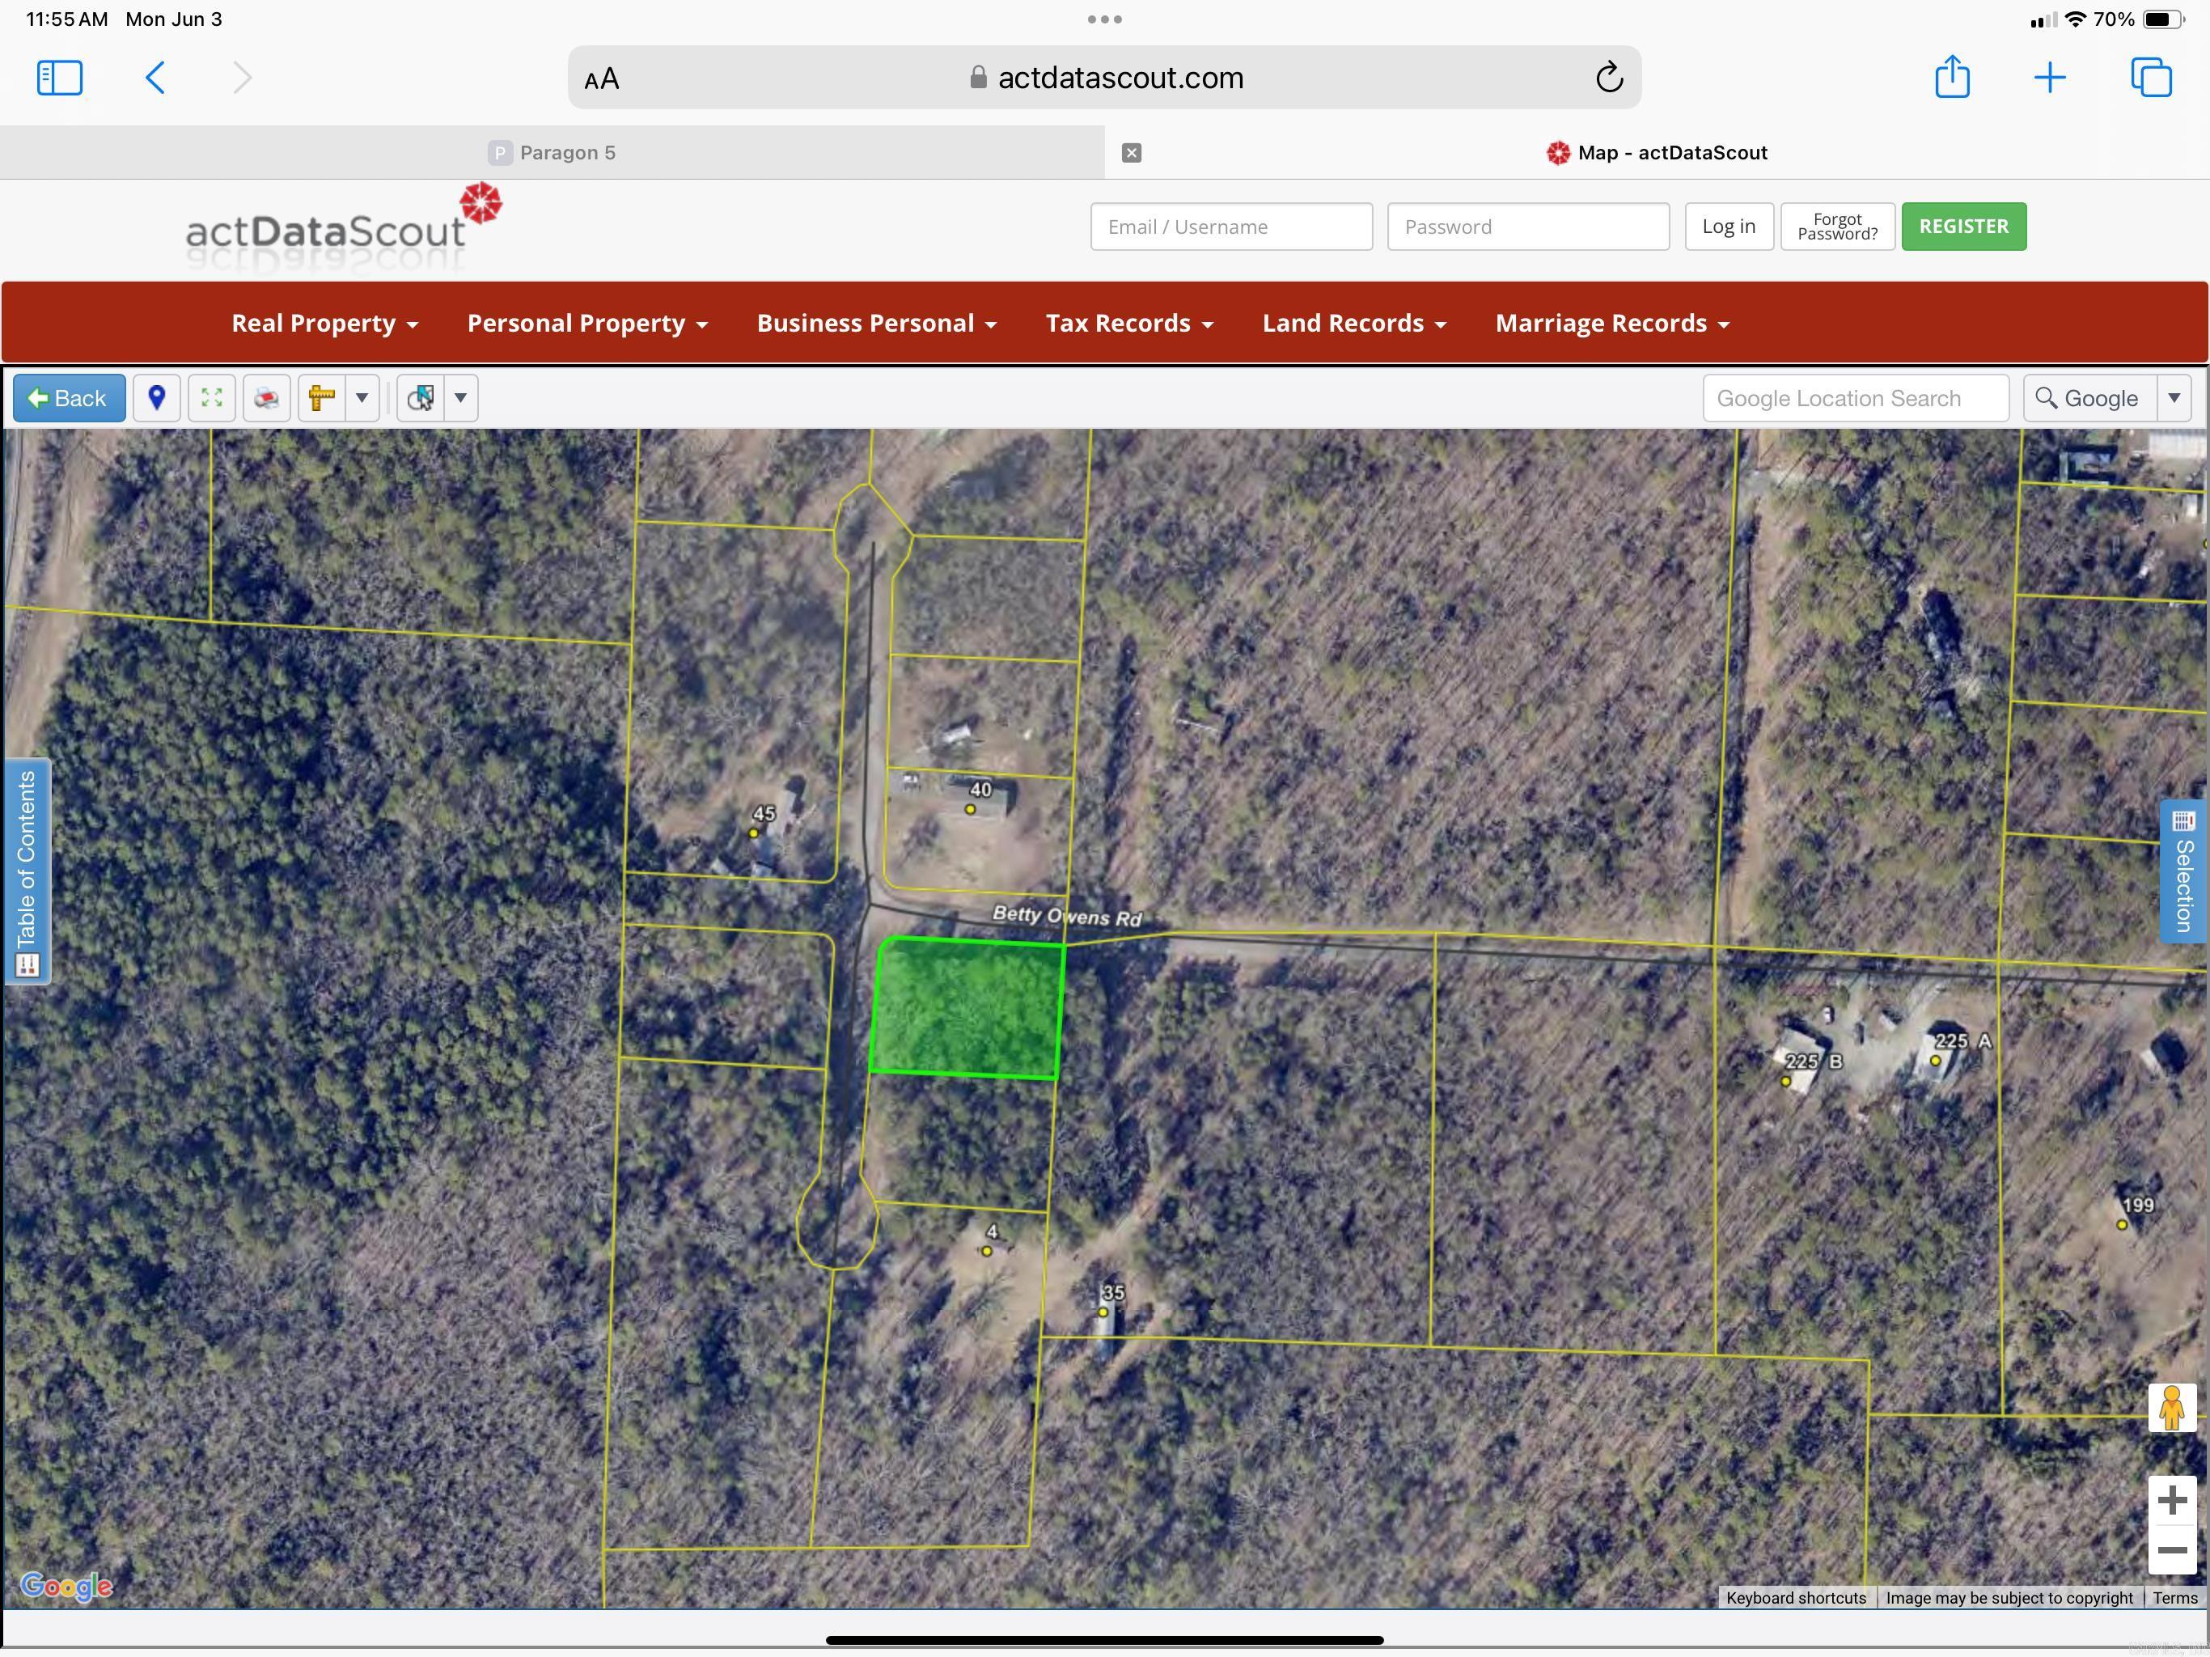
Task: Expand the measure tool dropdown arrow
Action: click(362, 398)
